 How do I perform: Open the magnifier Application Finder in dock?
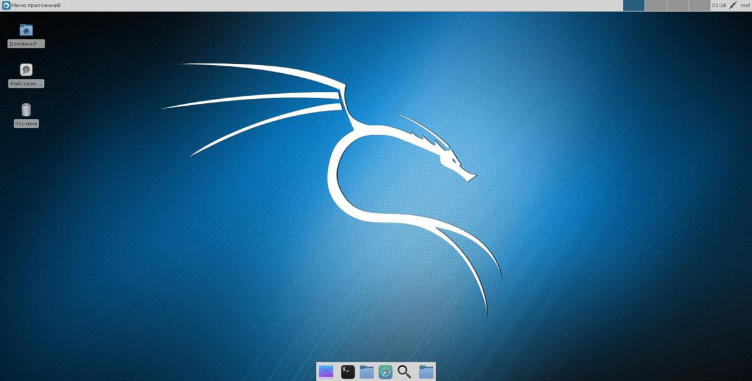click(404, 372)
